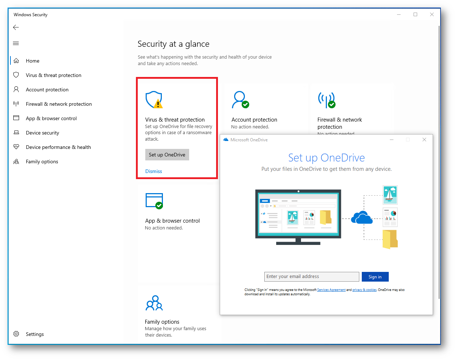The width and height of the screenshot is (456, 360).
Task: Click the Windows Security vertical scrollbar
Action: click(439, 162)
